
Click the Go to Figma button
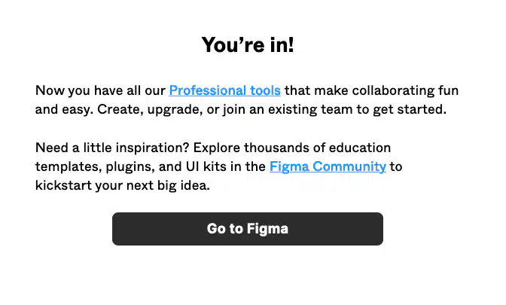[x=248, y=229]
